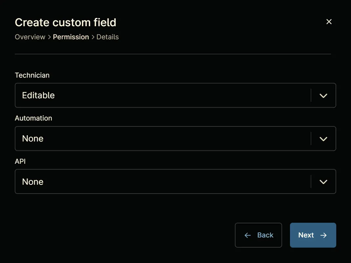
Task: Click the API field label
Action: point(20,161)
